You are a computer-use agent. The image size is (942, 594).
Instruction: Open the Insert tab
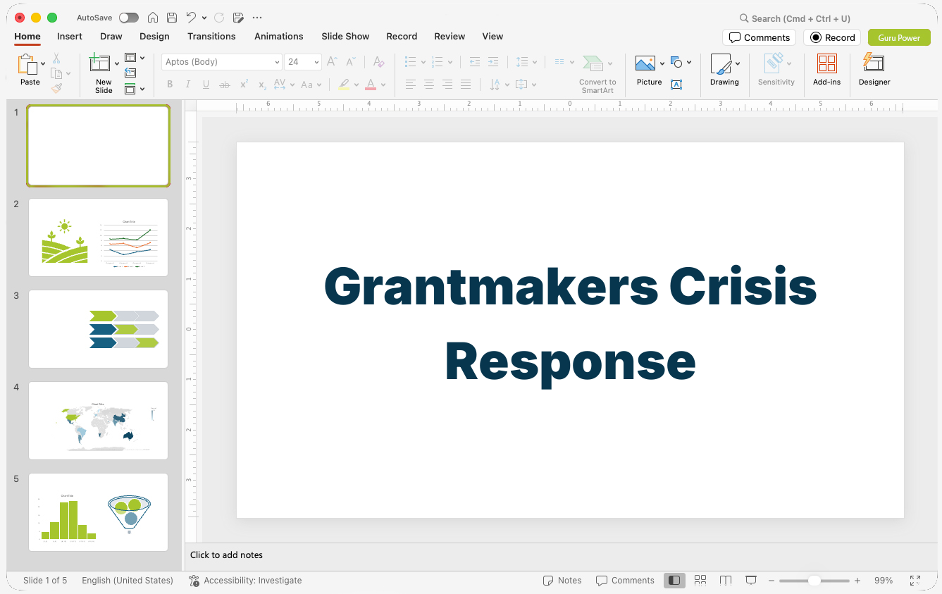70,36
